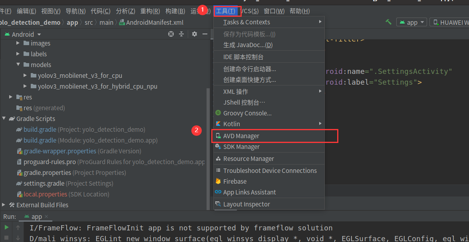Open the 导航(N) menu
This screenshot has height=242, width=469.
point(76,11)
